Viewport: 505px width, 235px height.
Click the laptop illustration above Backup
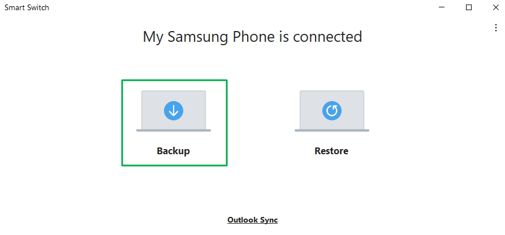[174, 98]
